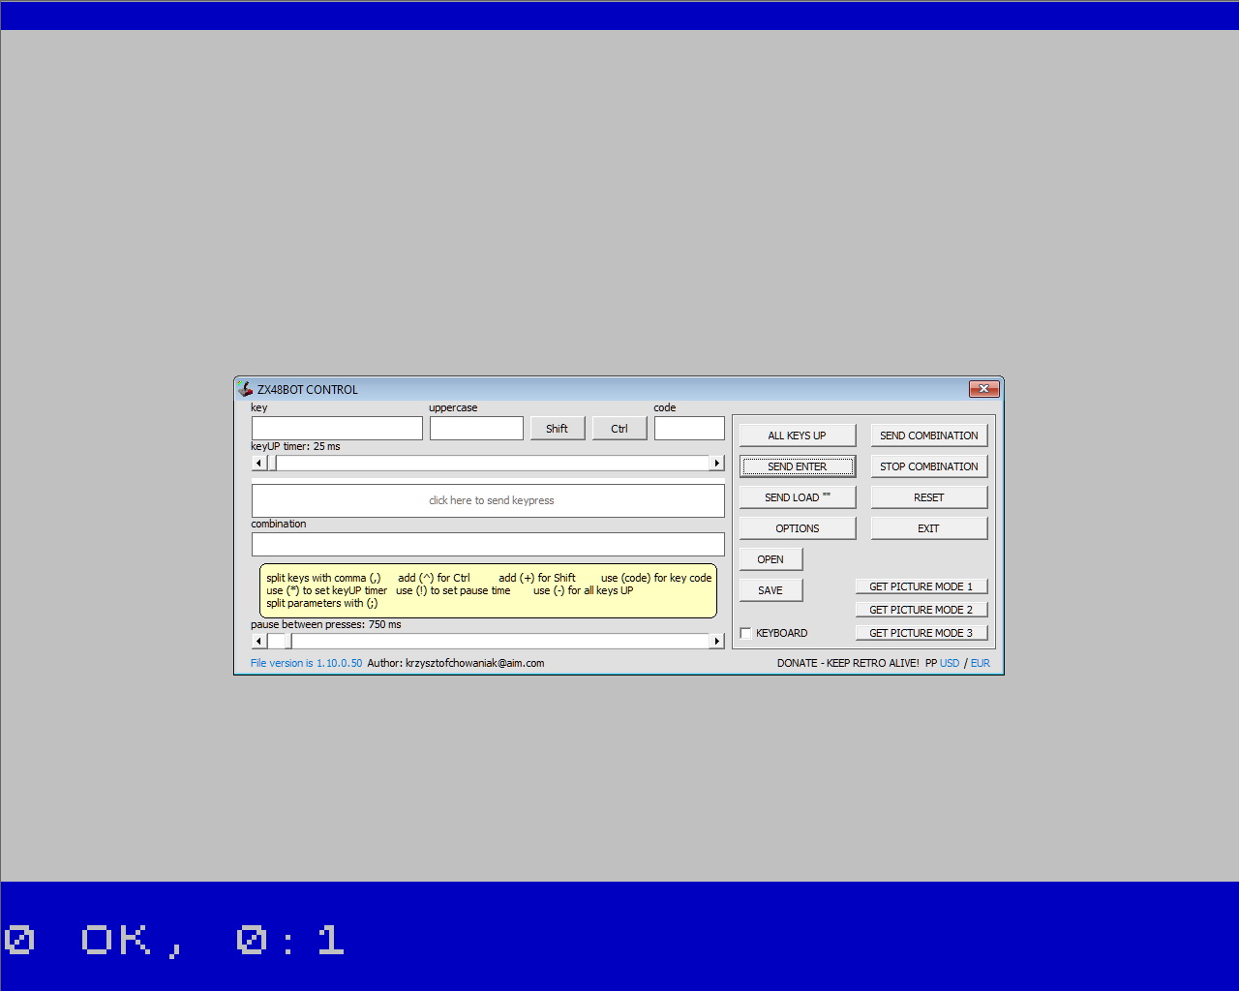The height and width of the screenshot is (991, 1239).
Task: Open the file version 1.10.0.50 link
Action: [x=306, y=663]
